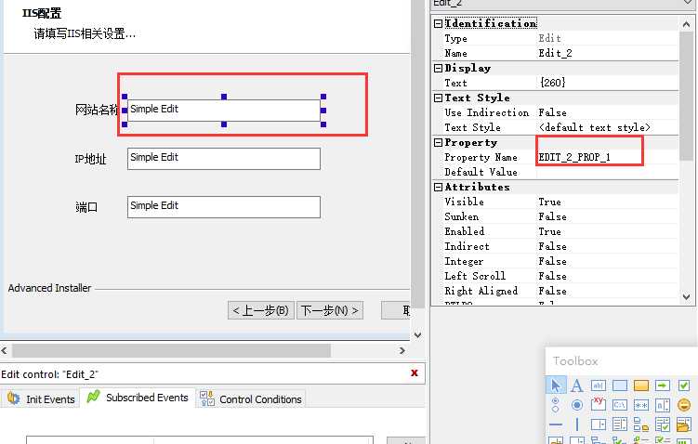Click the dialog editor horizontal scrollbar left arrow
The image size is (698, 444).
point(4,350)
